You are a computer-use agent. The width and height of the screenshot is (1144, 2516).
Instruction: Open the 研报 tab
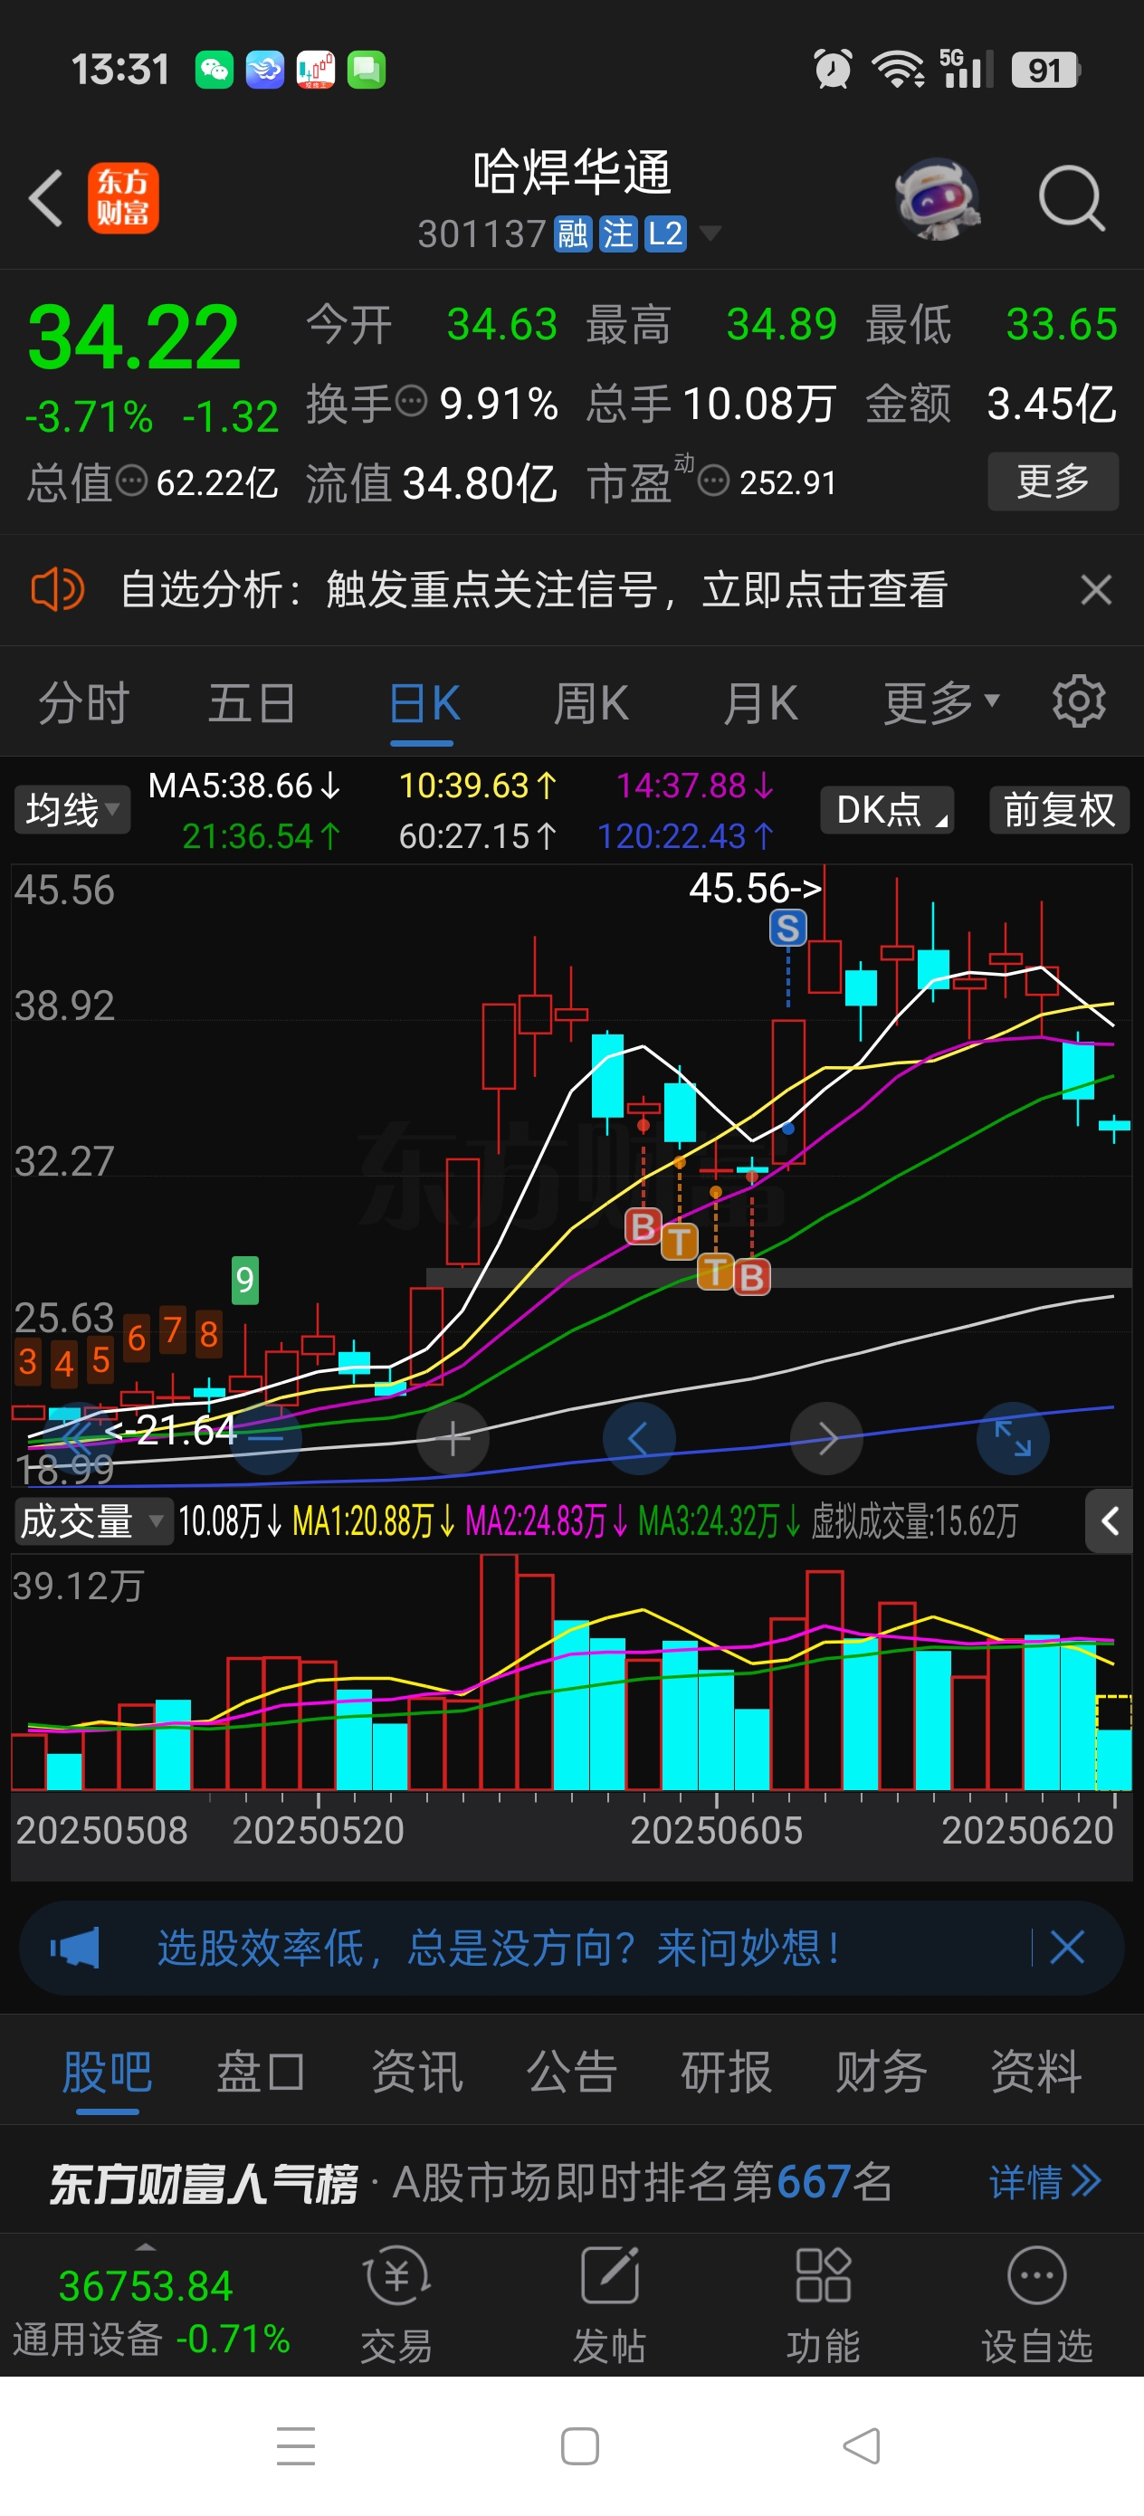[726, 2072]
